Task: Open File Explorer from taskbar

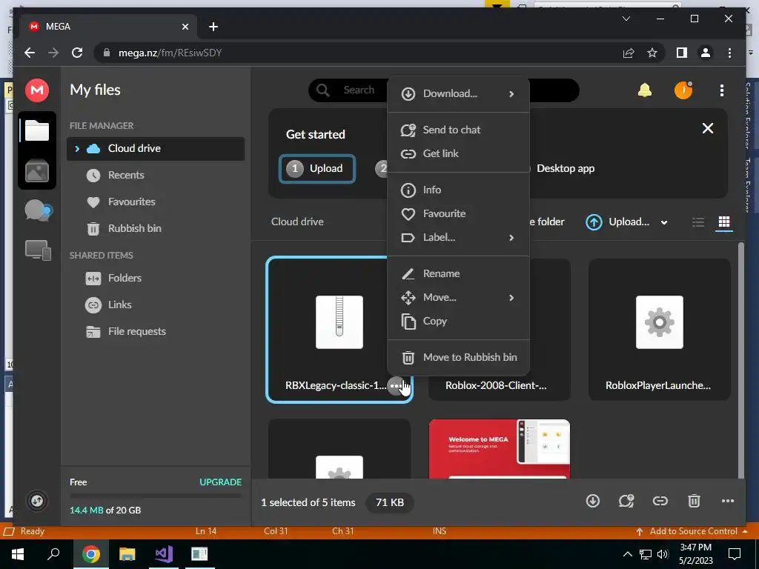Action: pos(127,554)
